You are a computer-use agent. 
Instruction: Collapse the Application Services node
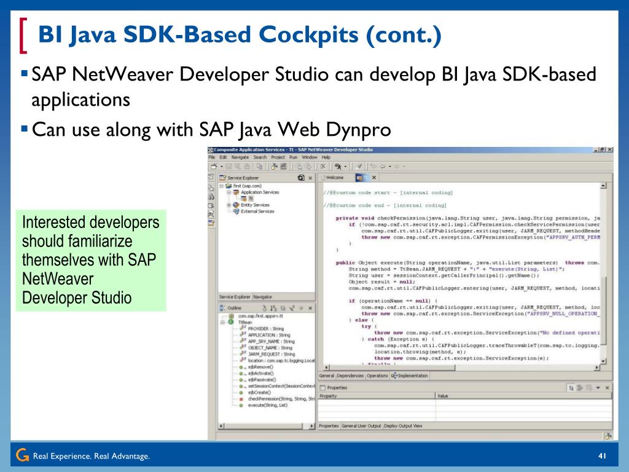(229, 192)
